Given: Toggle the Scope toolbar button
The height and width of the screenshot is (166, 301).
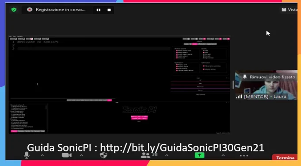Looking at the screenshot, I should click(x=202, y=39).
